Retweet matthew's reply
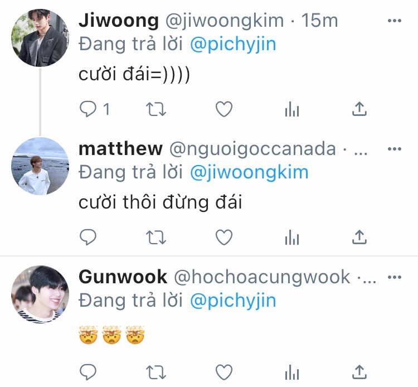This screenshot has height=387, width=418. click(156, 238)
